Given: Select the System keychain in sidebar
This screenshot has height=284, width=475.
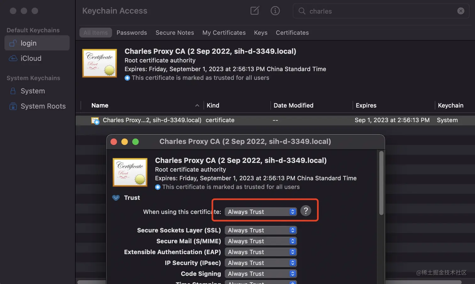Looking at the screenshot, I should (37, 91).
